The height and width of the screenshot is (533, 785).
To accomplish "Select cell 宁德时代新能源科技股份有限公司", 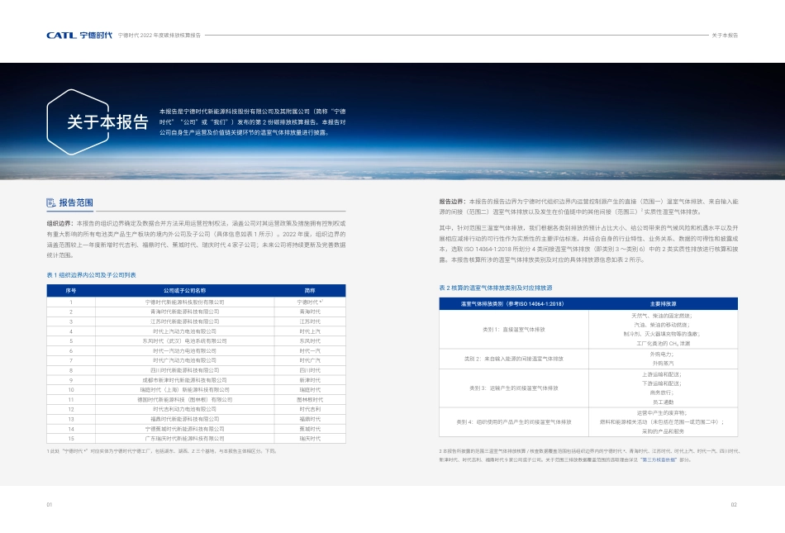I will click(185, 302).
